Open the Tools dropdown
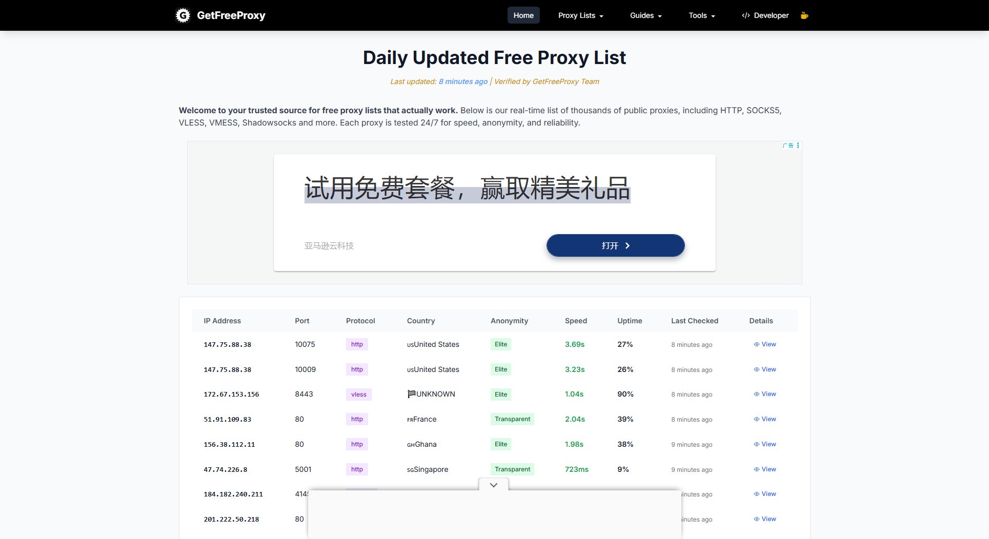Viewport: 989px width, 539px height. (701, 15)
